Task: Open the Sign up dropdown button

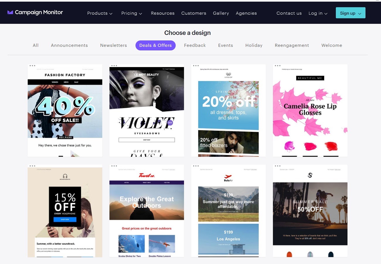Action: [x=350, y=13]
